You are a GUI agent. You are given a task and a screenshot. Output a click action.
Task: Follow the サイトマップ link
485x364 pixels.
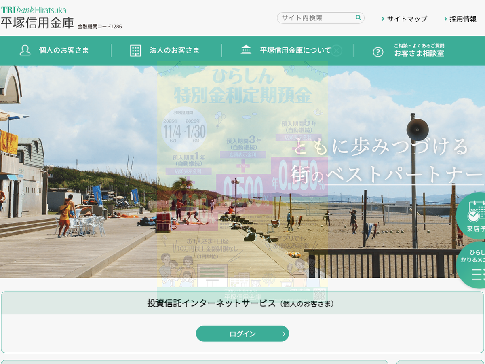click(407, 19)
